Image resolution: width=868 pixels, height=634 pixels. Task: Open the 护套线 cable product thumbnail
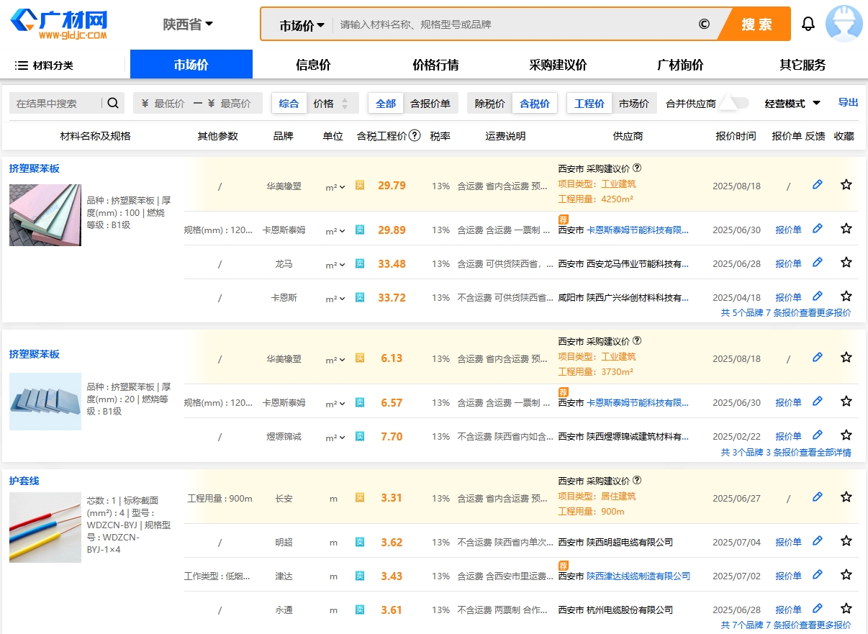click(45, 527)
